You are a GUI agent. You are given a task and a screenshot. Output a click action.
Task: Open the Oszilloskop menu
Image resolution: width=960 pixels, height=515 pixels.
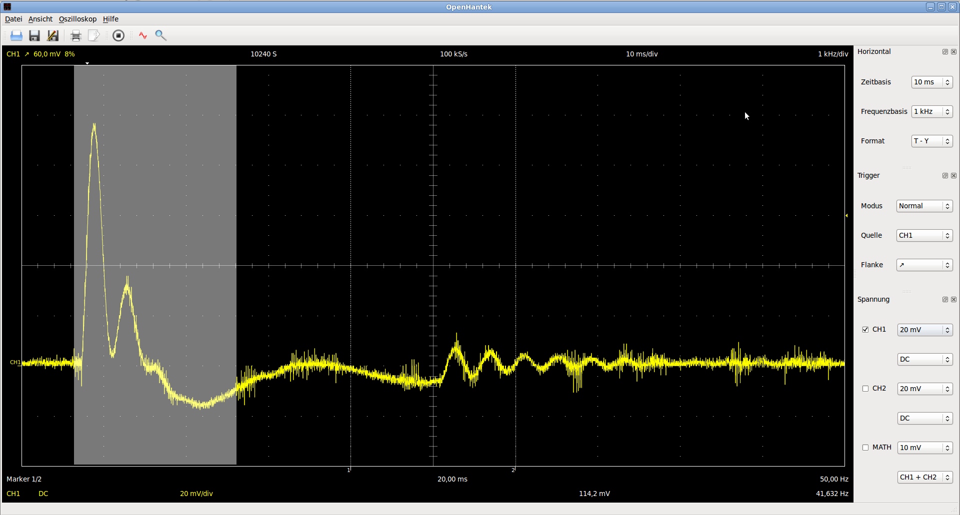pos(77,19)
